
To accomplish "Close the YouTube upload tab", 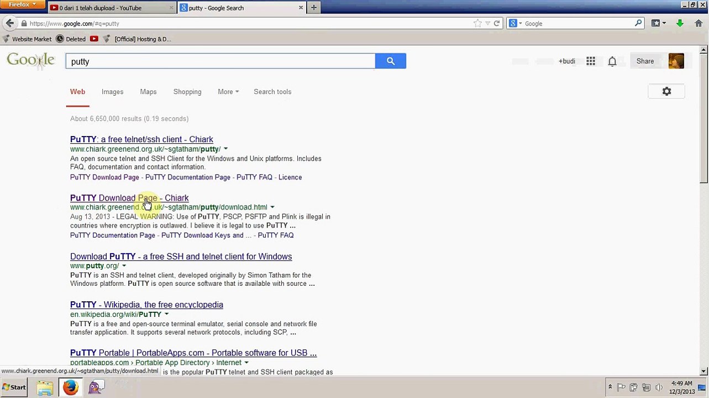I will coord(171,8).
